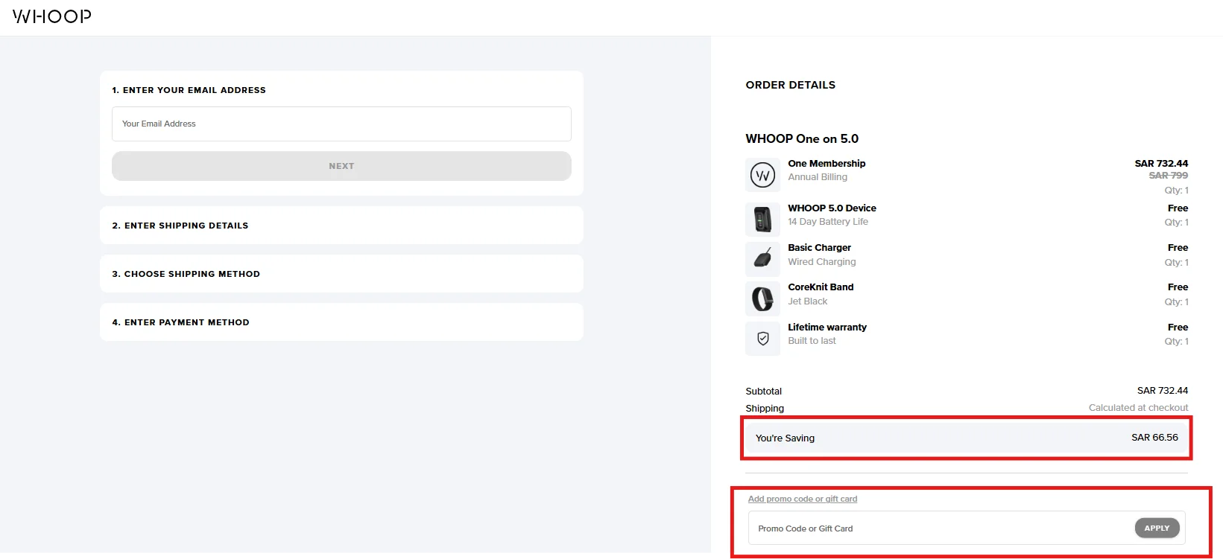Click the You're Saving summary row
Viewport: 1223px width, 559px height.
[x=967, y=438]
